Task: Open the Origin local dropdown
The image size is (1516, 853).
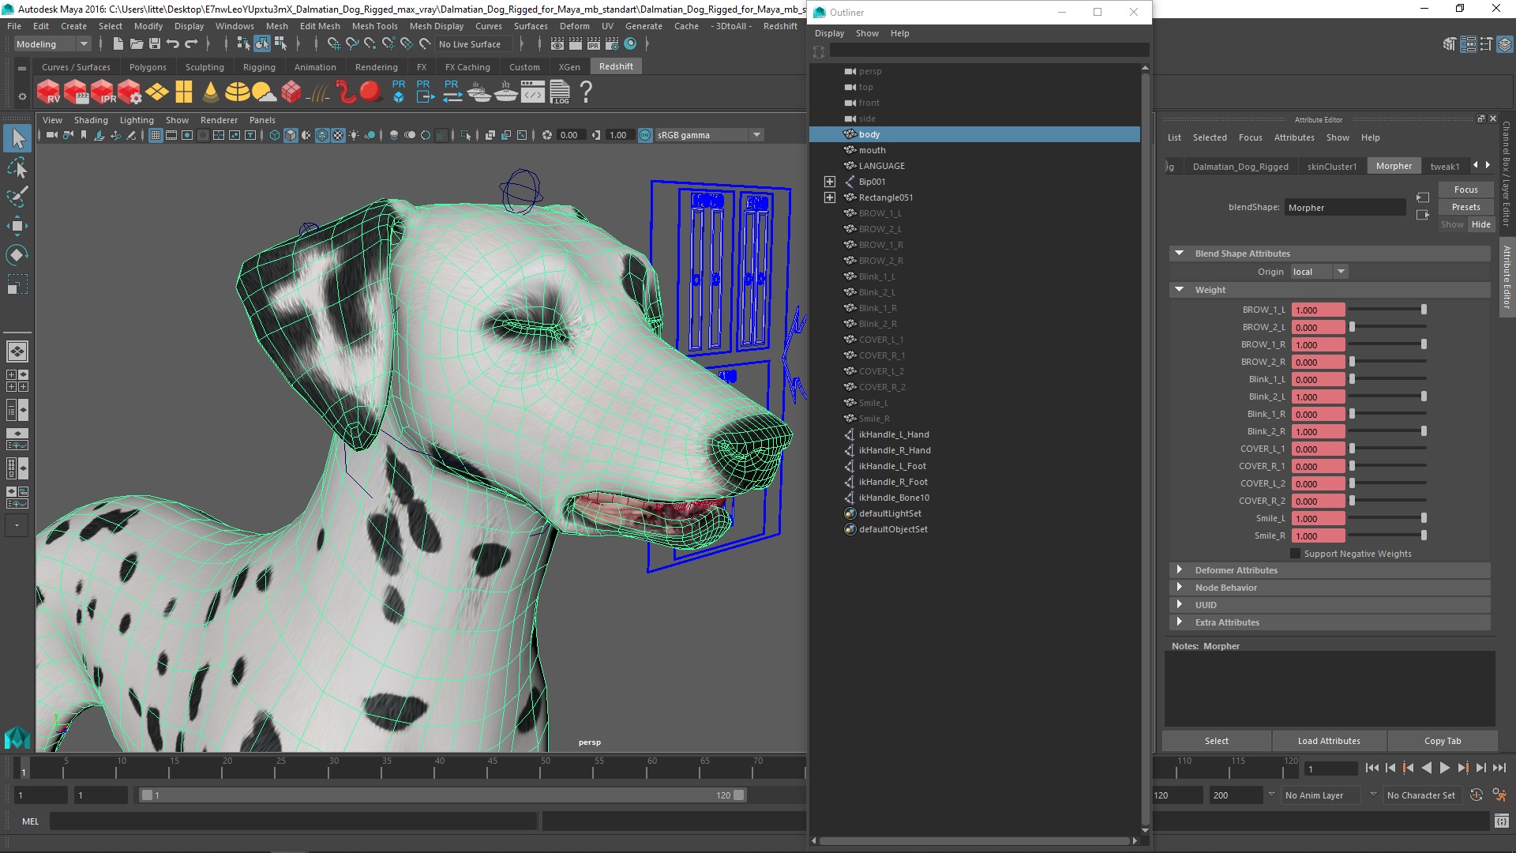Action: (x=1319, y=272)
